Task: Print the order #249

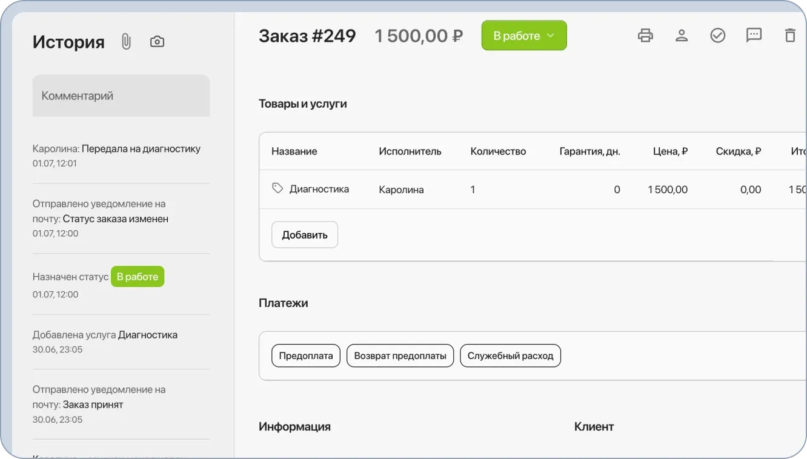Action: click(x=645, y=35)
